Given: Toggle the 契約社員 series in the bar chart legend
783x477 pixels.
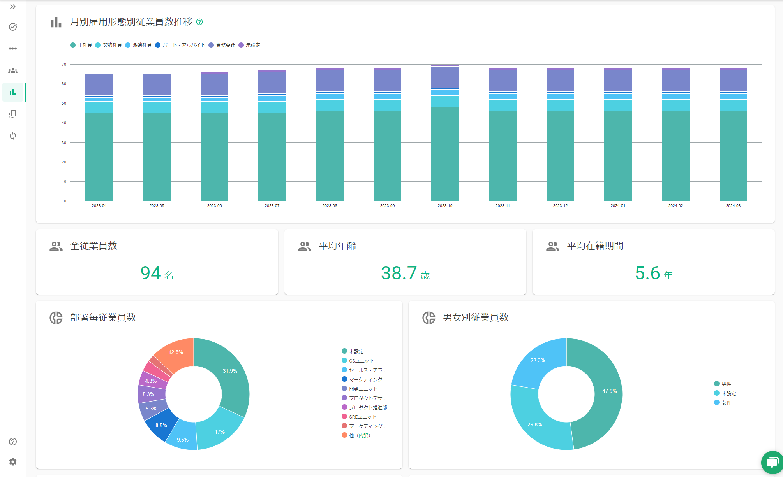Looking at the screenshot, I should coord(108,45).
